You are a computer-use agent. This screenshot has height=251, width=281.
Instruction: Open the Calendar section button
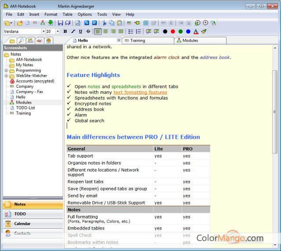33,224
